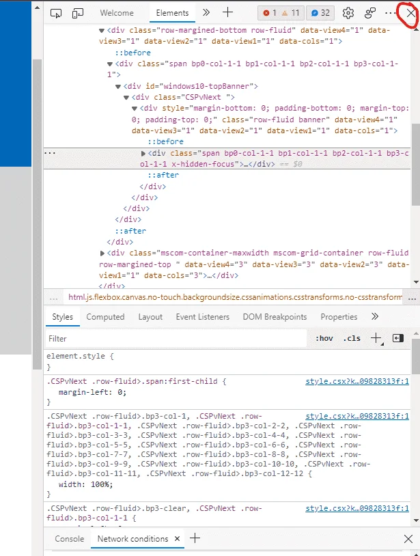The width and height of the screenshot is (420, 556).
Task: Click the breadcrumb left overflow ellipsis
Action: coord(53,298)
